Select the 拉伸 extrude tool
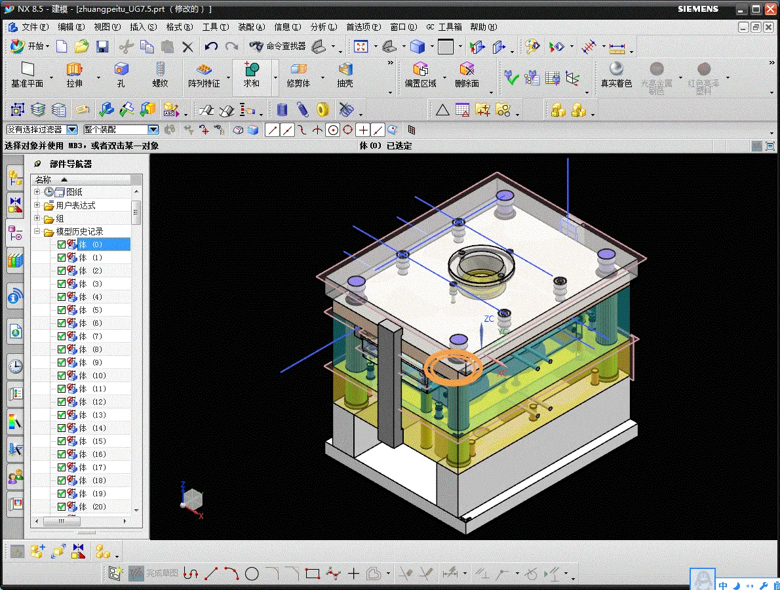780x590 pixels. (x=74, y=75)
